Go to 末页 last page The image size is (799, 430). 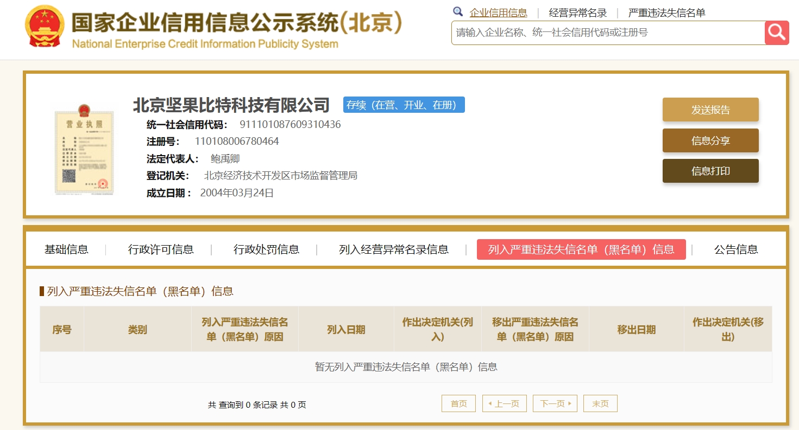pyautogui.click(x=600, y=403)
